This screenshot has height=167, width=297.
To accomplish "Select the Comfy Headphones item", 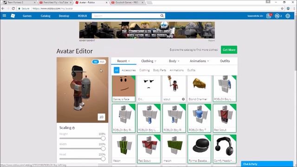I will pos(225,149).
